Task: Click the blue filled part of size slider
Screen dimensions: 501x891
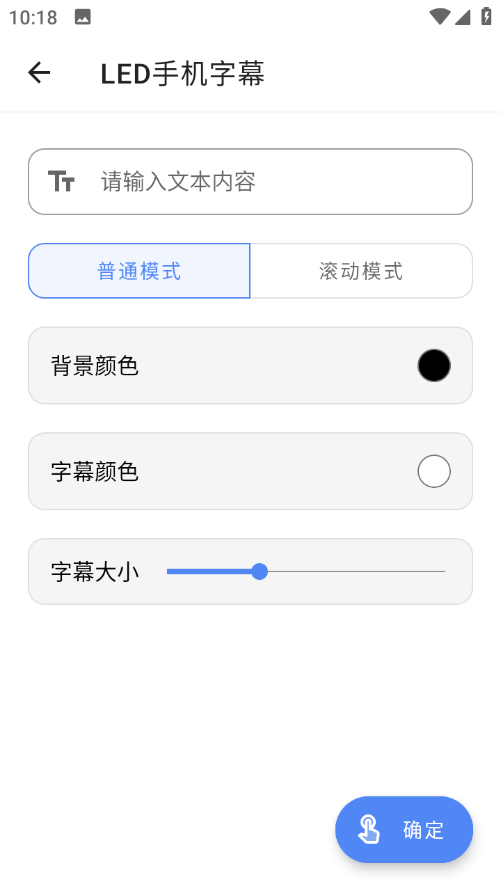Action: pyautogui.click(x=209, y=571)
